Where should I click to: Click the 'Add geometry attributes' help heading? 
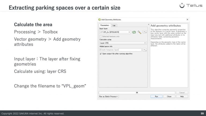tap(166, 26)
